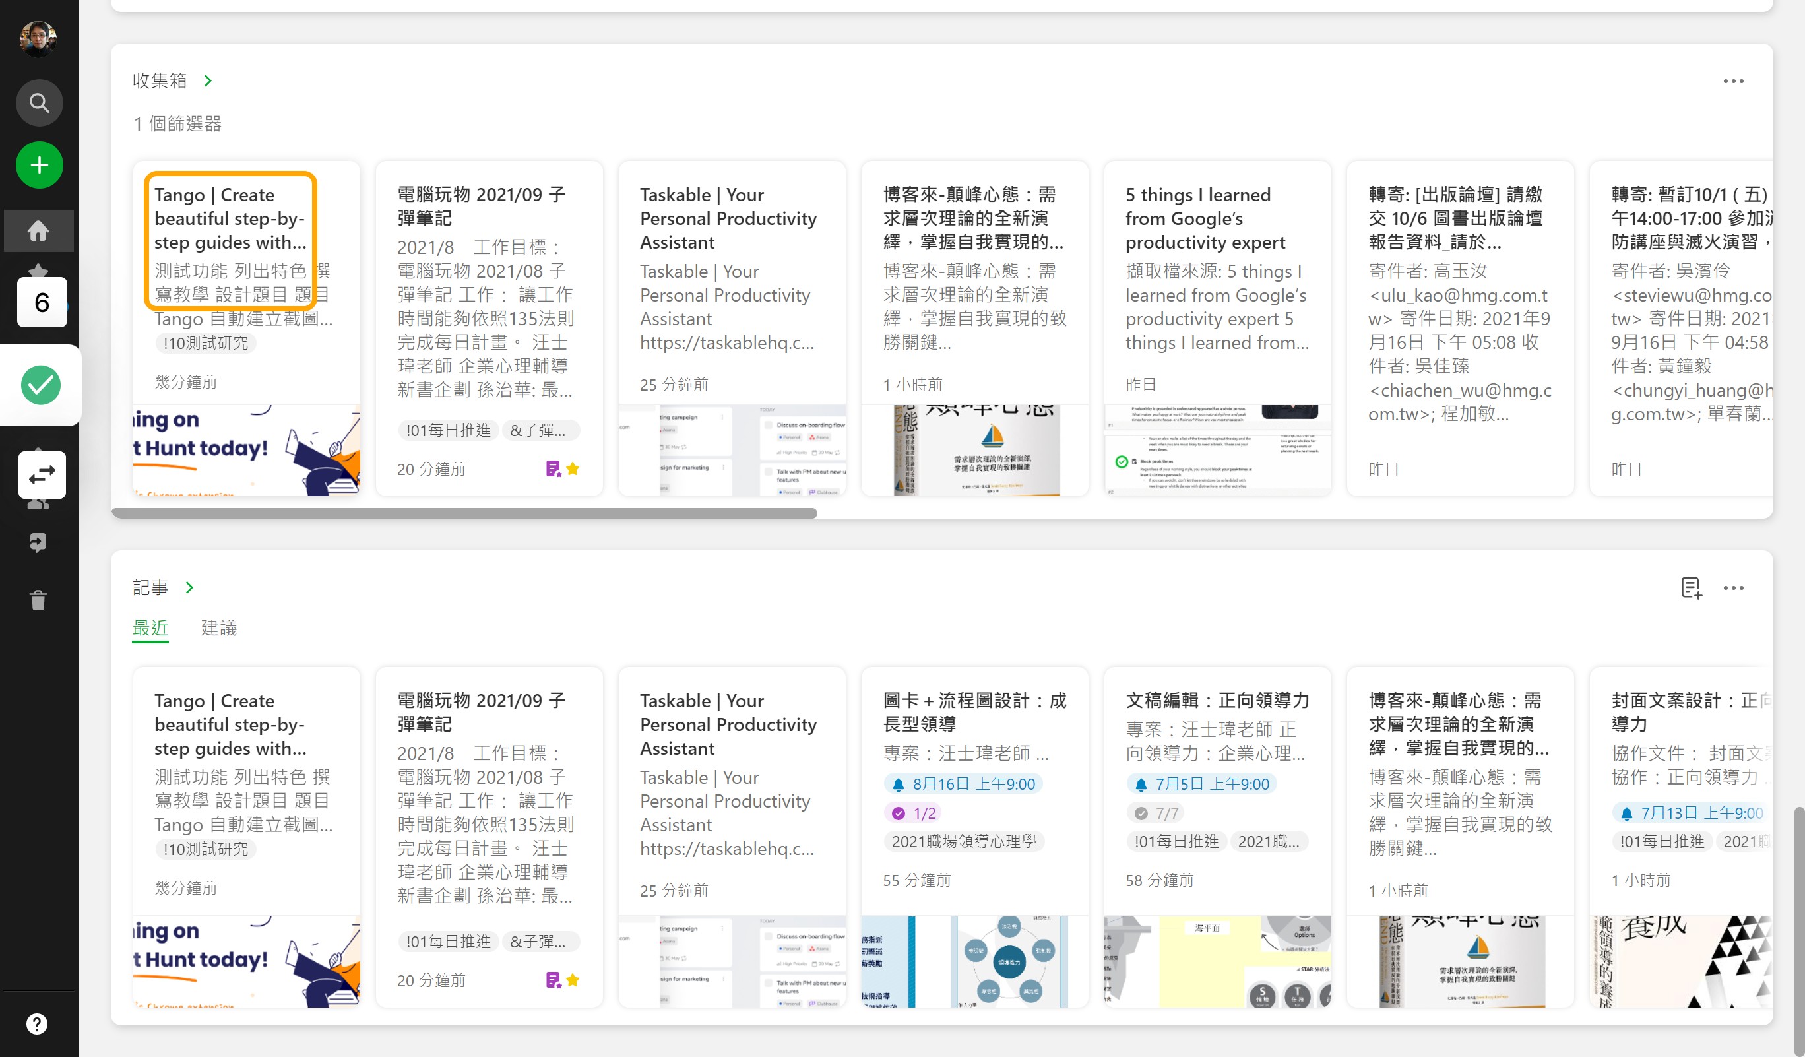1805x1057 pixels.
Task: Switch to the 建議 tab
Action: pyautogui.click(x=218, y=628)
